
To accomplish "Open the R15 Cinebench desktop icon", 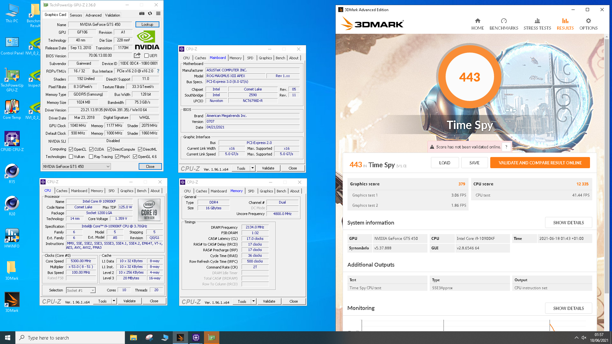I will tap(12, 174).
